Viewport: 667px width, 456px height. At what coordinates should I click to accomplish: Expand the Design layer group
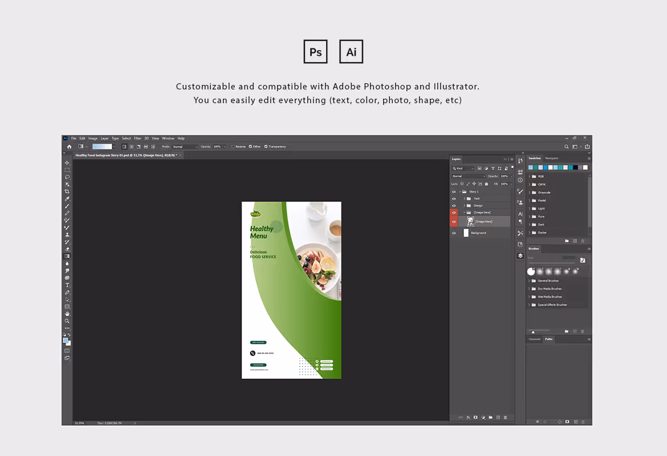464,205
